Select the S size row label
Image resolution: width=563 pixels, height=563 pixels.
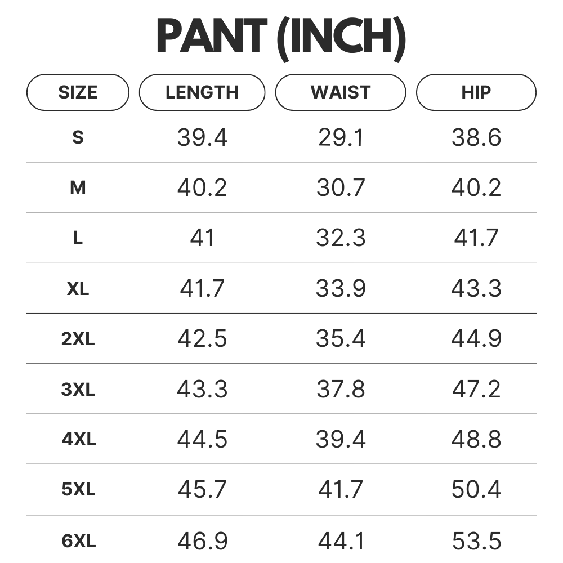(78, 137)
